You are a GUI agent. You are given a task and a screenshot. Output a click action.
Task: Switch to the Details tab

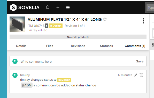click(21, 46)
